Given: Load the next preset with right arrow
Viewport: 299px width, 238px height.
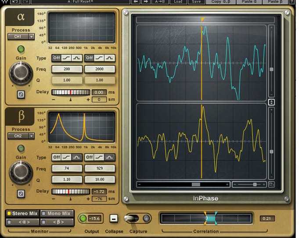Looking at the screenshot, I should pos(146,2).
